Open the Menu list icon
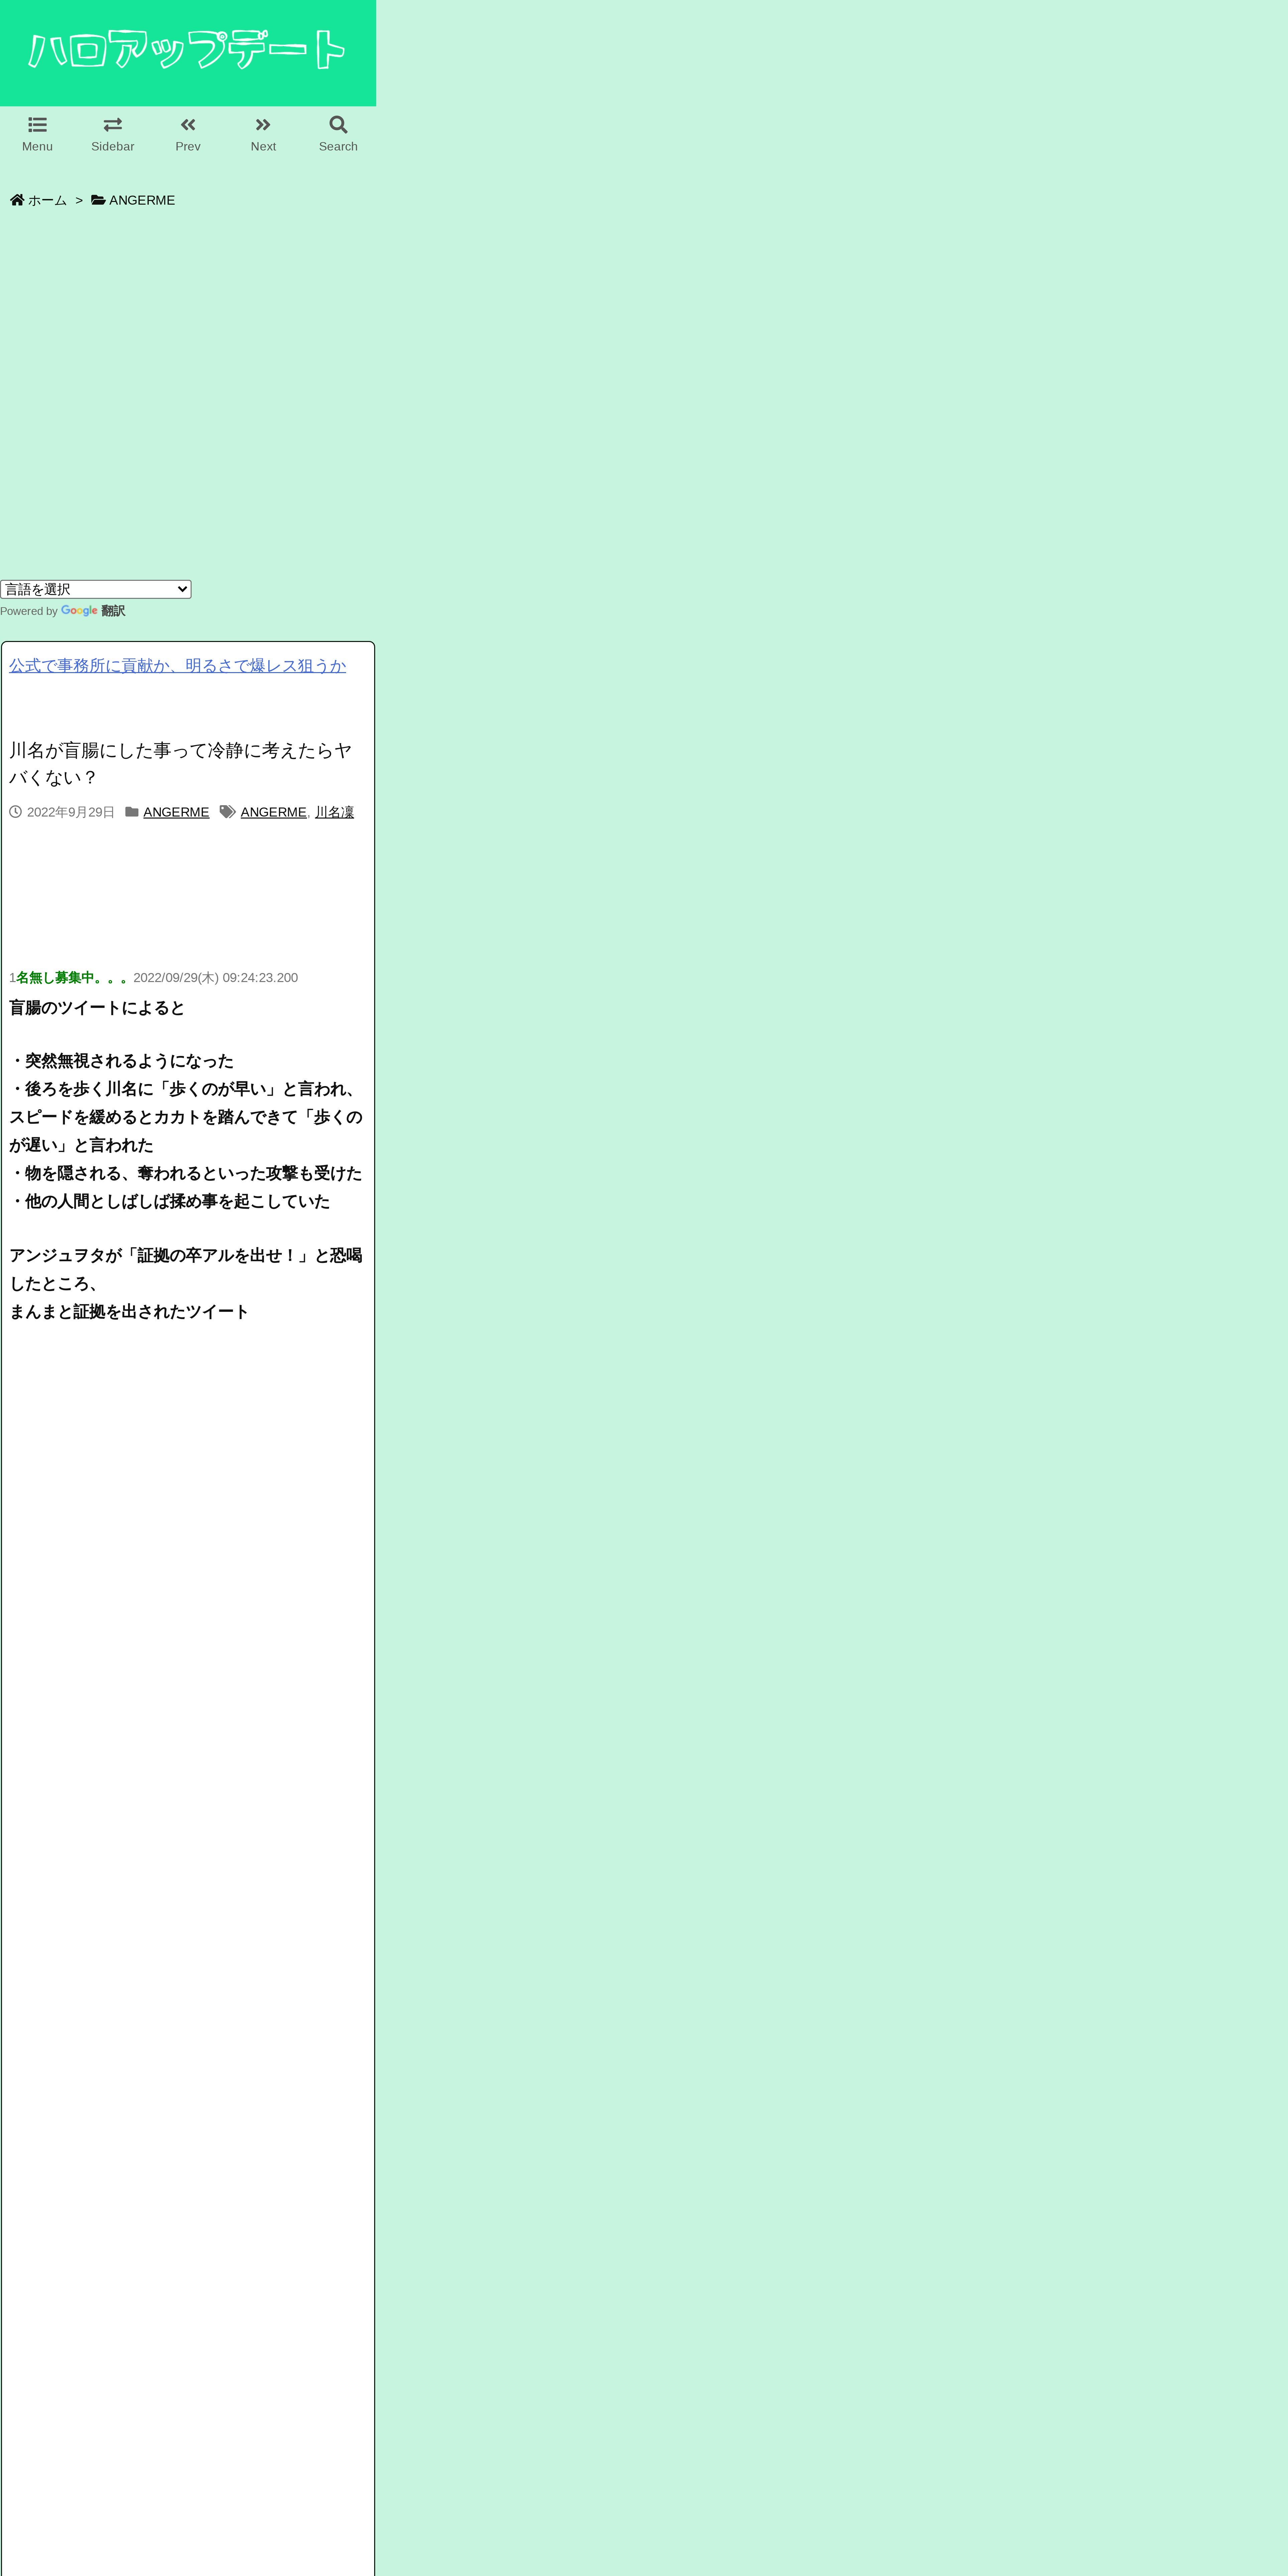 point(37,125)
